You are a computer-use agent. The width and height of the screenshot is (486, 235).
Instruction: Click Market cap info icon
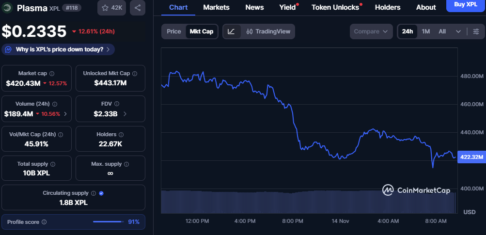[x=52, y=73]
